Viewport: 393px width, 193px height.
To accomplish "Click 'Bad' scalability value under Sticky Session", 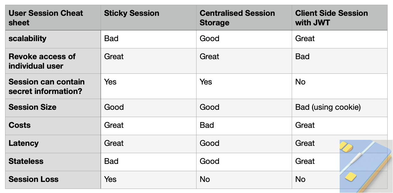I will coord(149,39).
